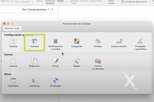Toggle sort direction arrow next to Conversaciones
This screenshot has width=154, height=102.
click(52, 9)
